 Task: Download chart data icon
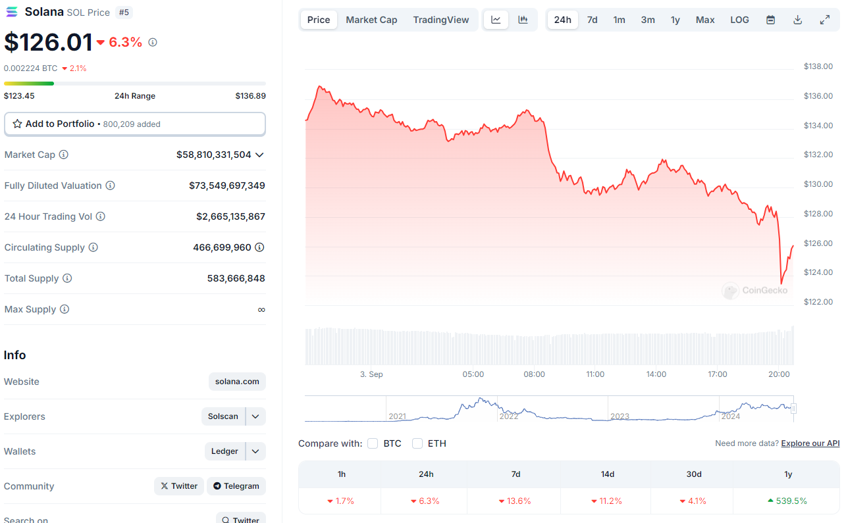coord(797,20)
